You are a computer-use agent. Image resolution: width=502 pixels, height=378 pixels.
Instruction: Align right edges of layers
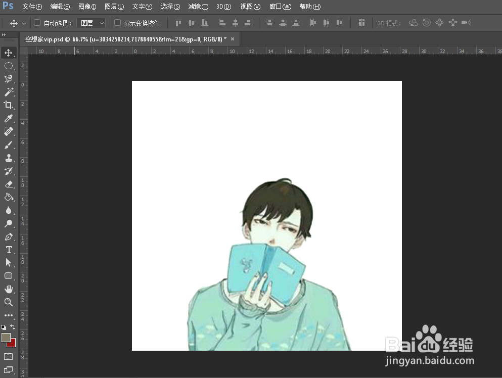(x=248, y=23)
